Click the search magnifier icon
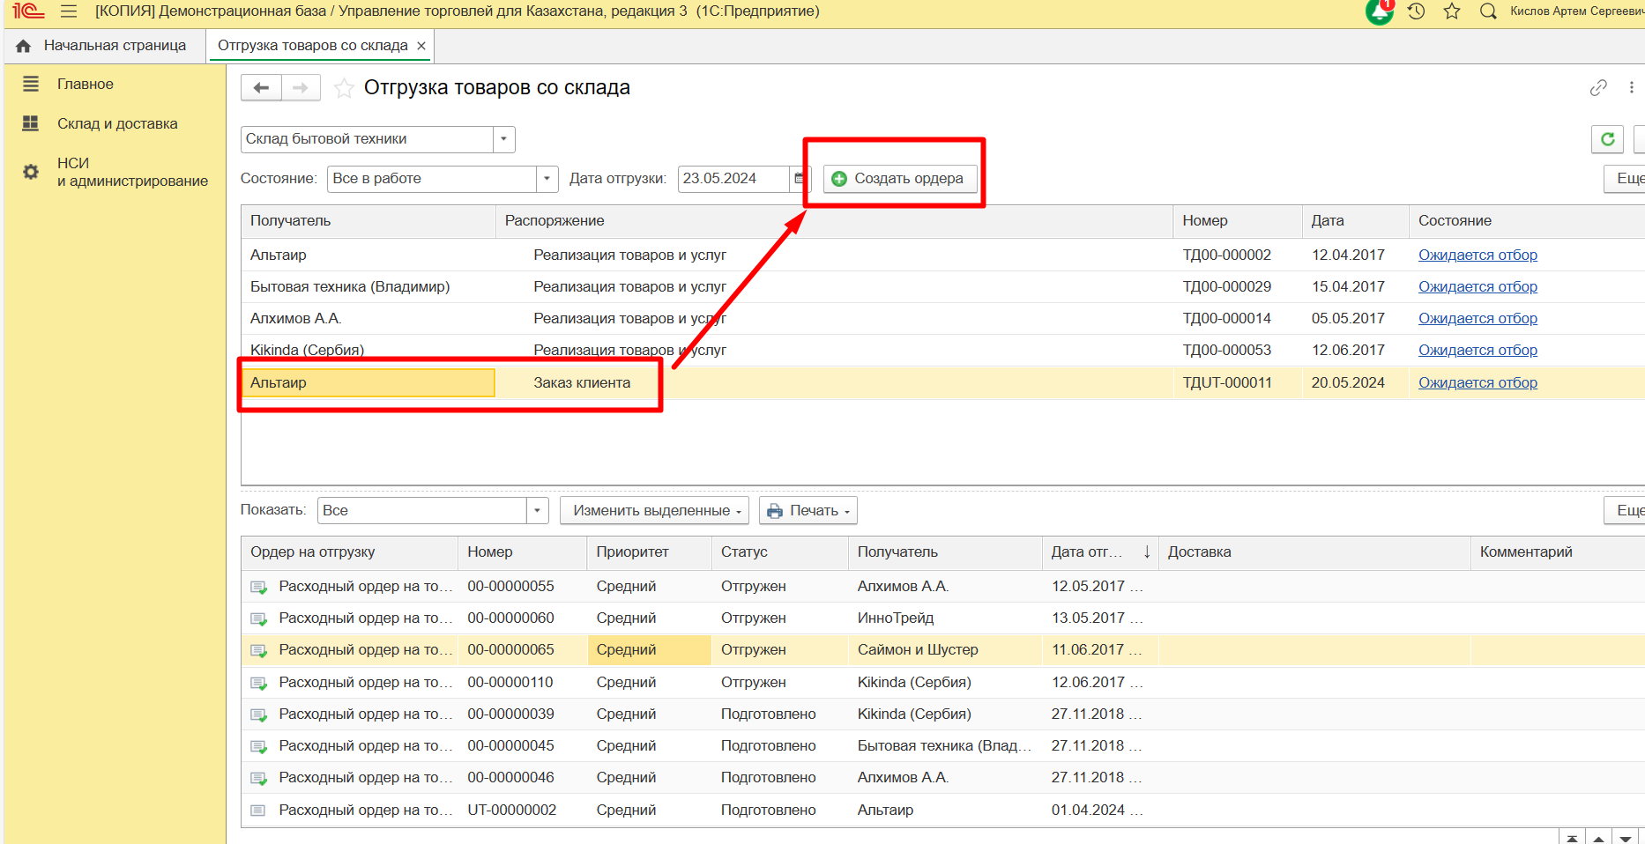The height and width of the screenshot is (844, 1645). [1488, 11]
